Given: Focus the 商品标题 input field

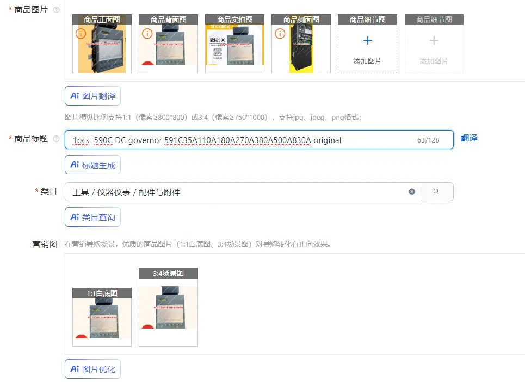Looking at the screenshot, I should click(x=259, y=140).
